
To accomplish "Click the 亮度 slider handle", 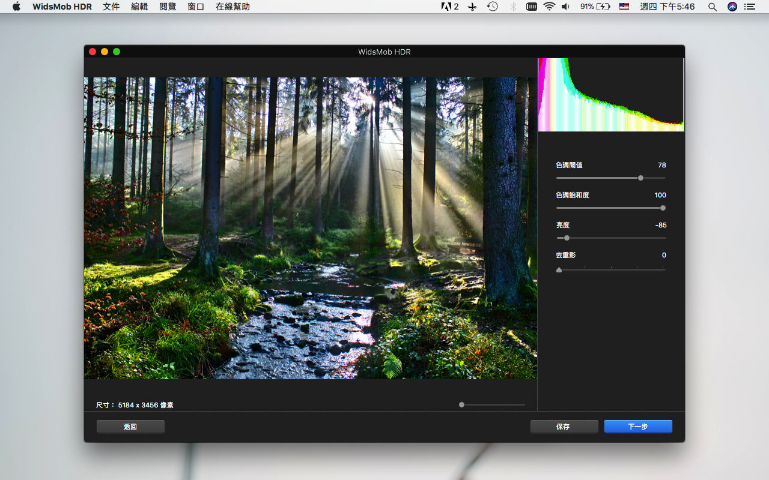I will tap(567, 238).
